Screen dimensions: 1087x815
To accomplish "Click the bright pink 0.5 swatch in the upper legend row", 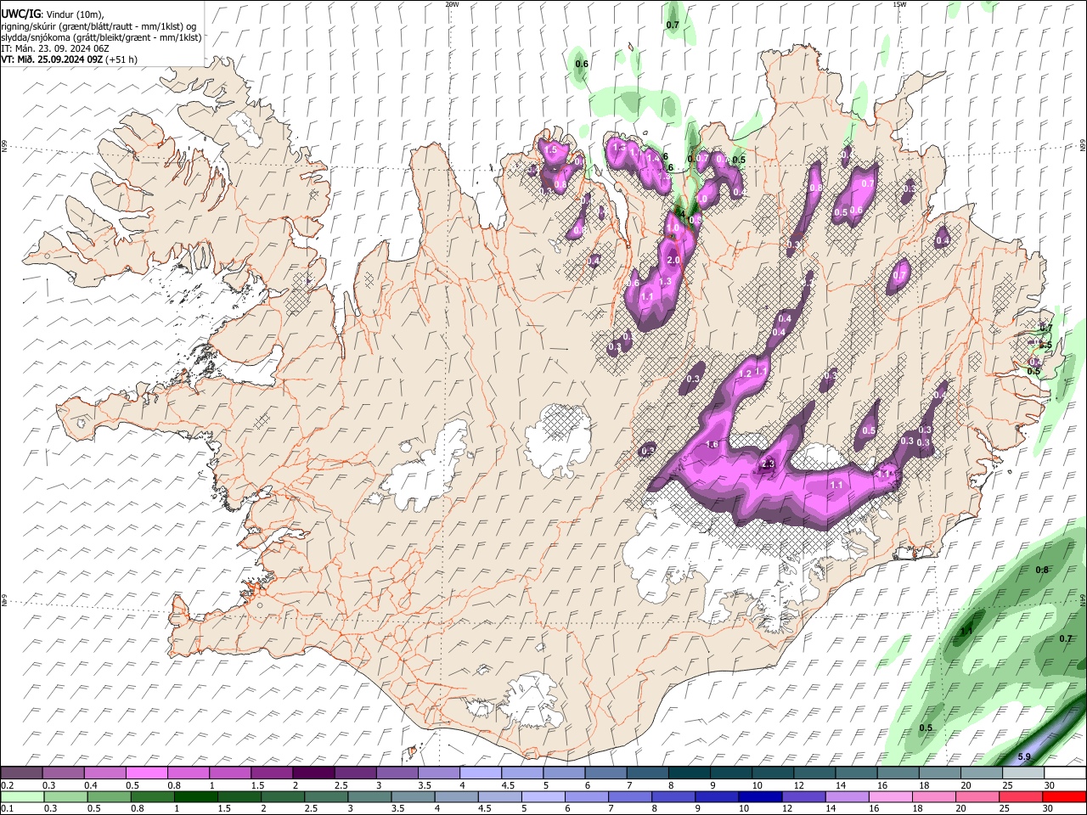I will pos(147,773).
